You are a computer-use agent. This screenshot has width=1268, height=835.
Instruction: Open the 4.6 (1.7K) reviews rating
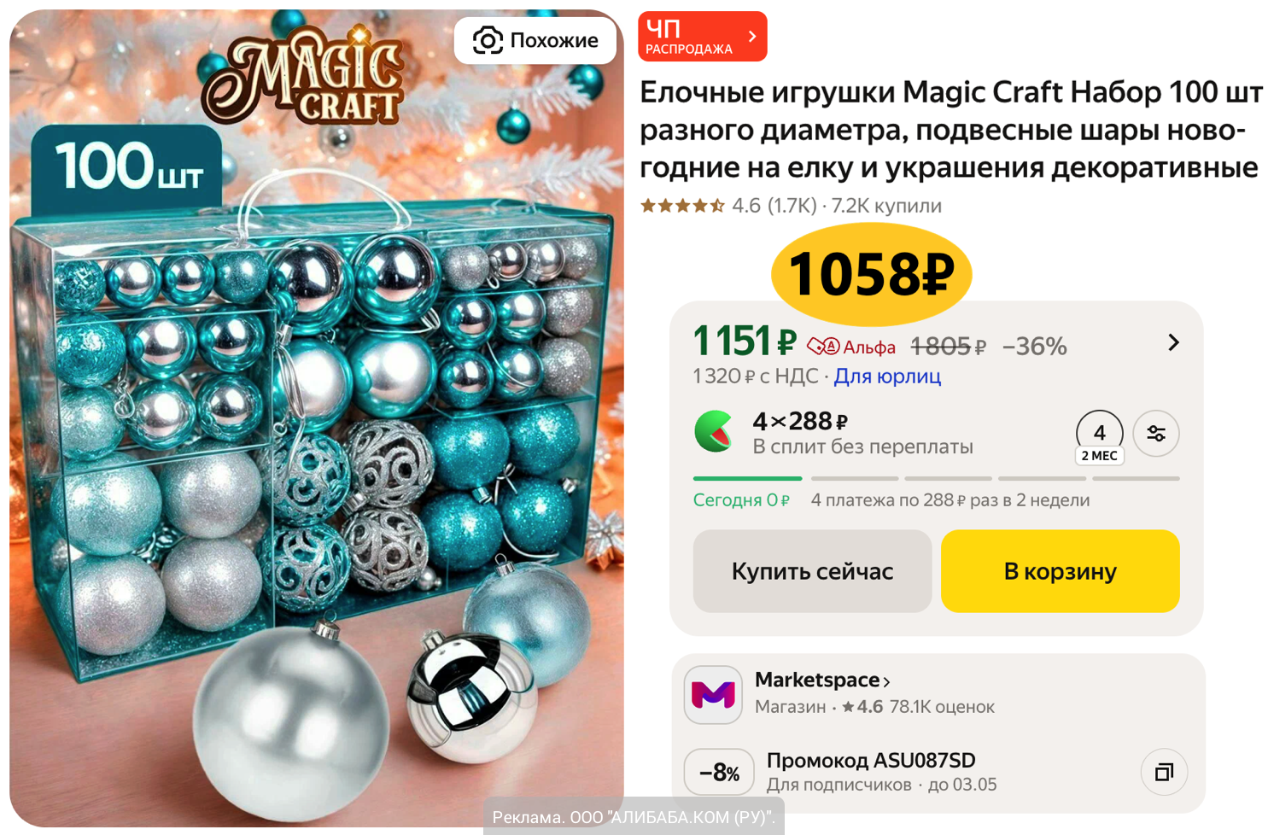point(774,206)
